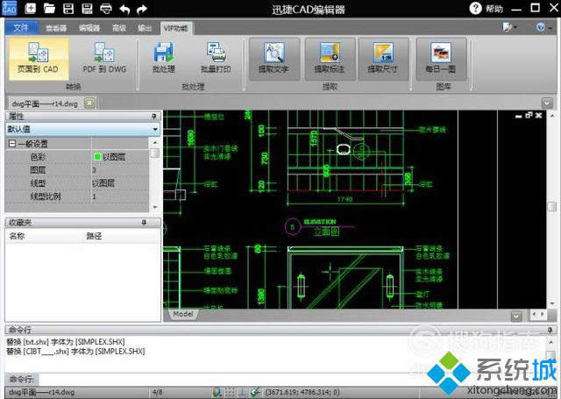Click the coordinates readout in status bar
561x399 pixels.
[x=302, y=393]
